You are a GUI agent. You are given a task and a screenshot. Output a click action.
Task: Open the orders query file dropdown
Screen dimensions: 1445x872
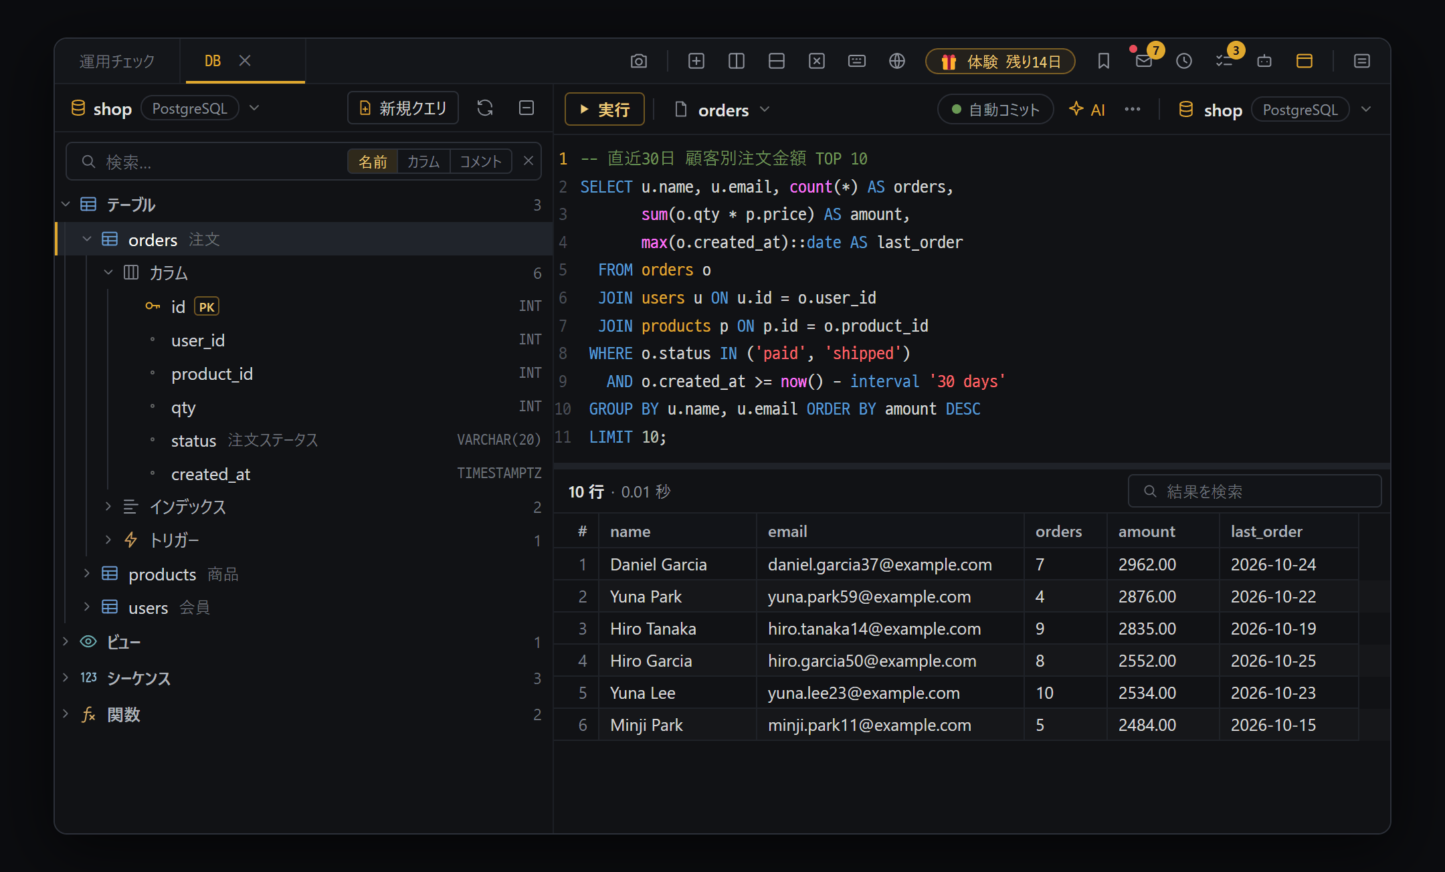[765, 110]
